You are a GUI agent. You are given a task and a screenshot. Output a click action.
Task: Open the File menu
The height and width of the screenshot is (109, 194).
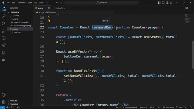[x=8, y=3]
